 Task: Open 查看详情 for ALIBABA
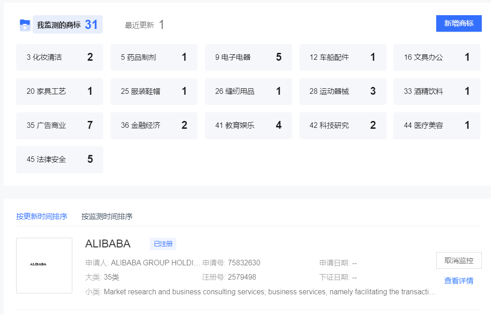(x=458, y=280)
